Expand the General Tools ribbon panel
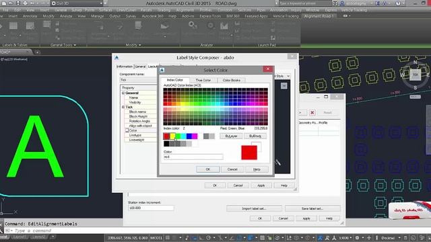 (x=63, y=45)
